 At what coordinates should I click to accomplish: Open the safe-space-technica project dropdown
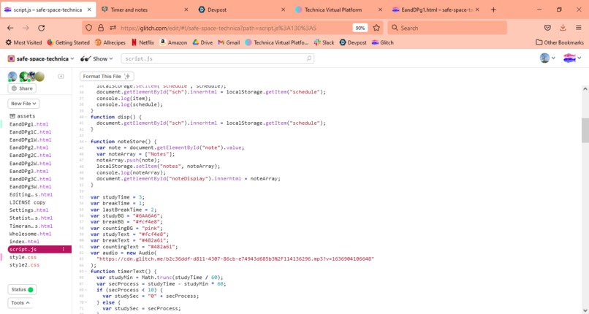coord(41,58)
